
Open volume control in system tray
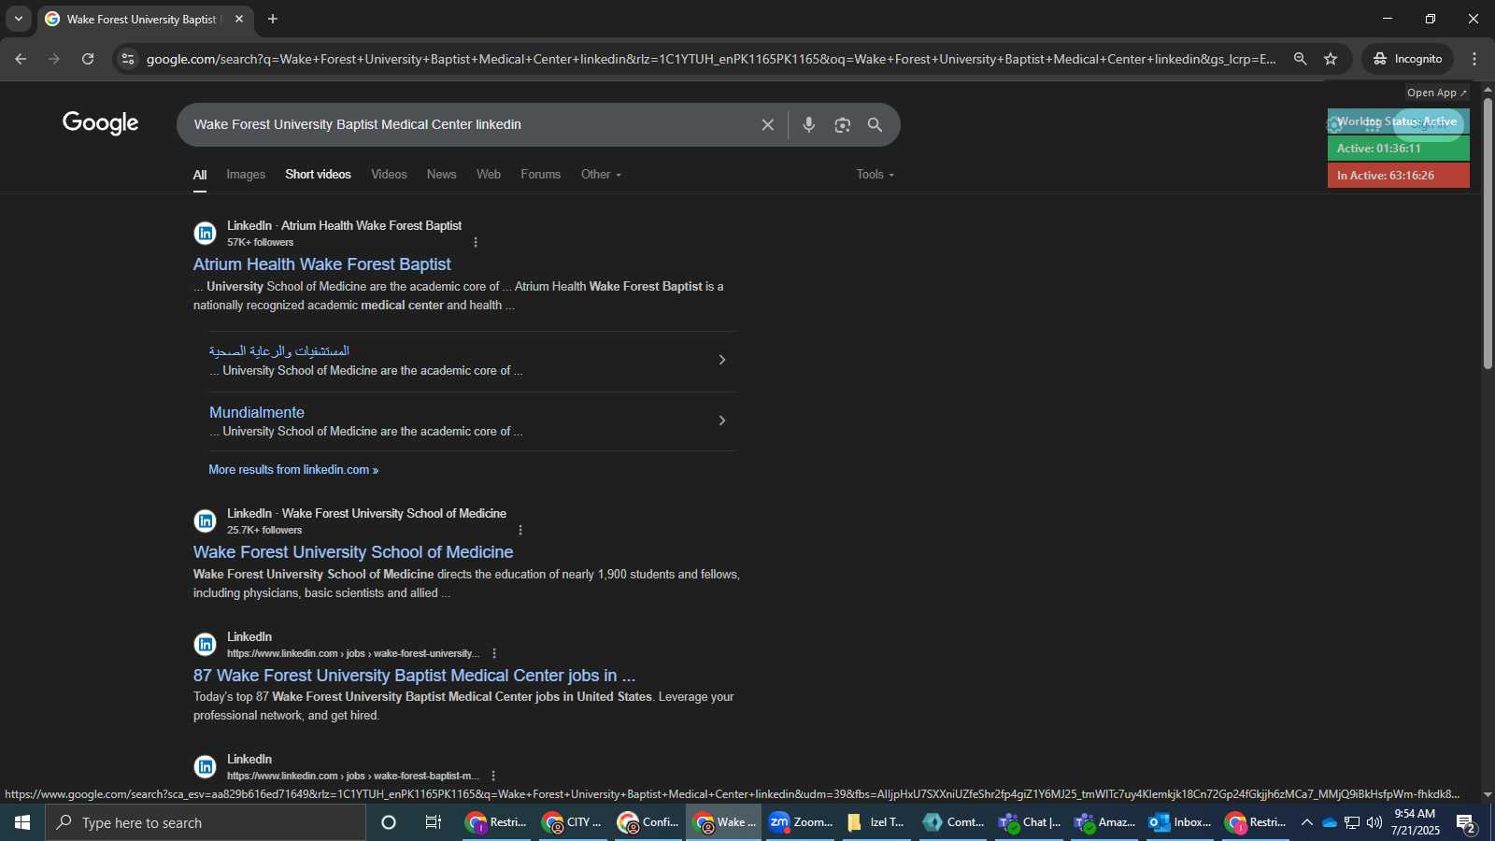pos(1374,822)
